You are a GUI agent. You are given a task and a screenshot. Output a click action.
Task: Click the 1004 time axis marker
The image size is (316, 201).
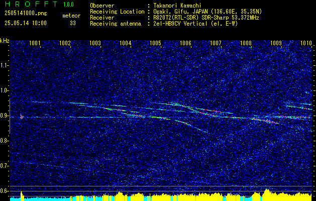pos(126,43)
